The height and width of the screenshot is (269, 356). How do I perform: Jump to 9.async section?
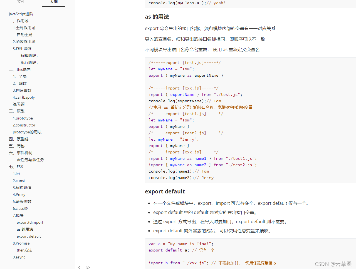[x=19, y=257]
